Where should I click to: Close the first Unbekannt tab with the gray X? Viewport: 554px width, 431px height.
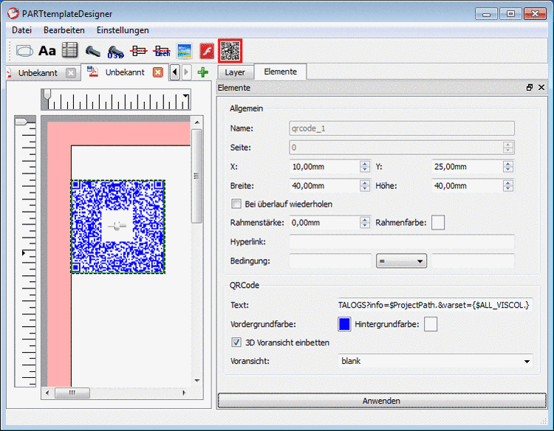click(x=71, y=73)
